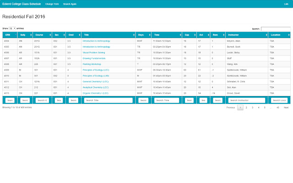Viewport: 293px width, 183px height.
Task: Click the Search Act footer filter field
Action: (203, 100)
